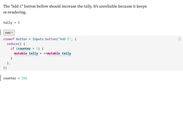Click the "counter =" output label

tap(11, 78)
